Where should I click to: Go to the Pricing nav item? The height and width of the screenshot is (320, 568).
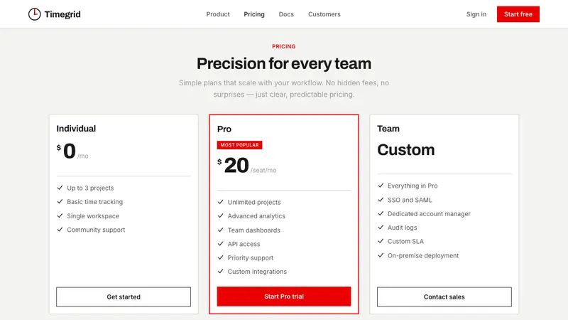click(x=254, y=14)
